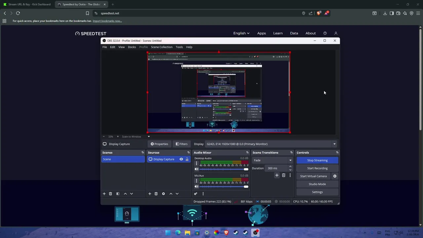Open File Explorer from taskbar

click(x=187, y=232)
